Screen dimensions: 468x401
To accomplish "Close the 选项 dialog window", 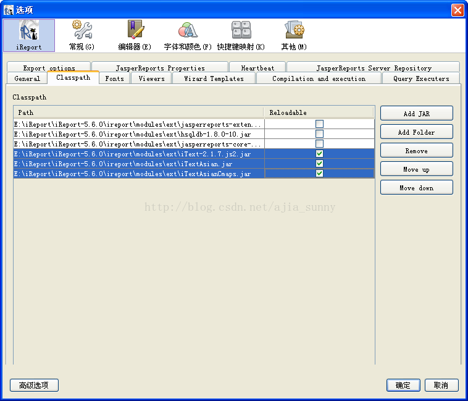I will [458, 10].
